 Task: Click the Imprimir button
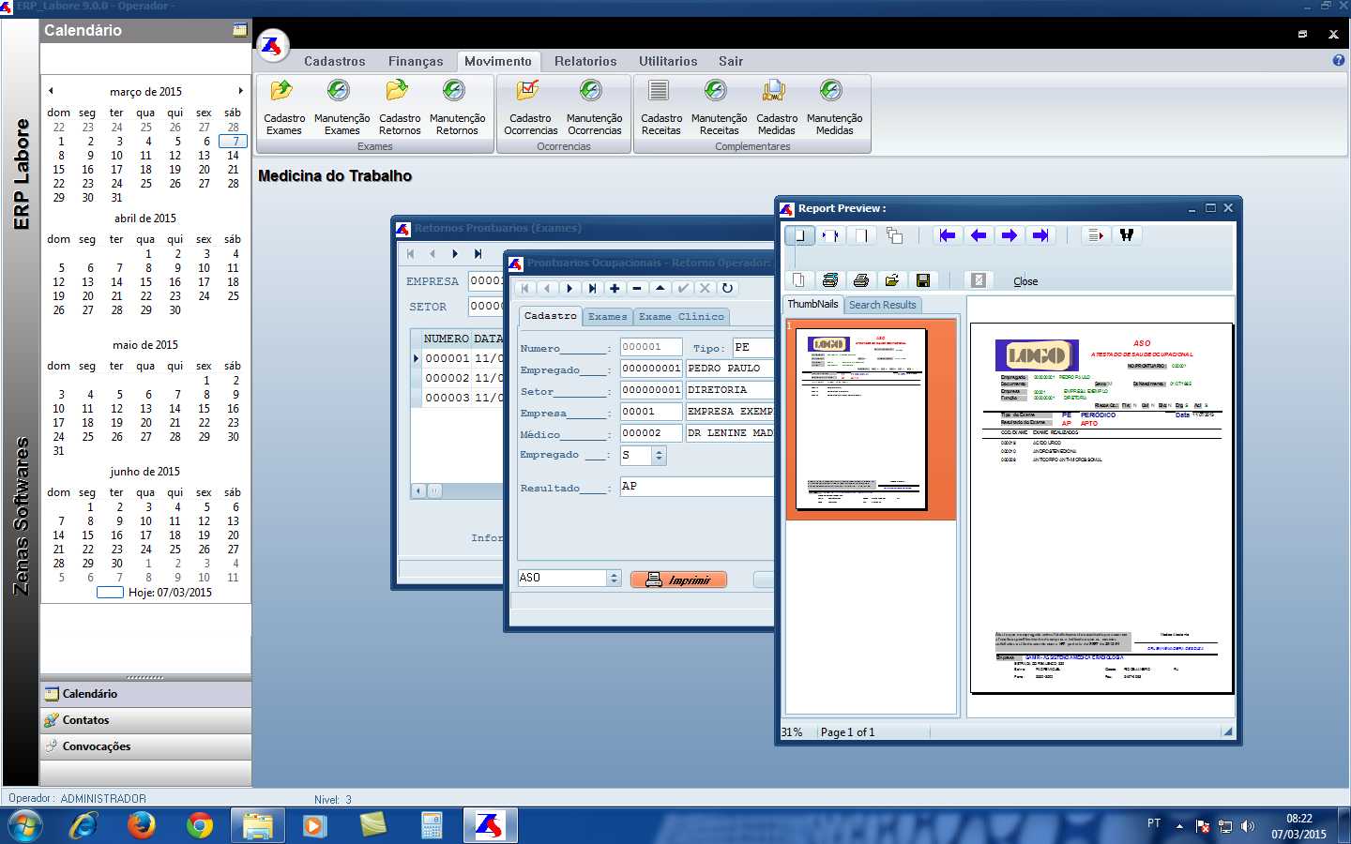click(x=678, y=580)
